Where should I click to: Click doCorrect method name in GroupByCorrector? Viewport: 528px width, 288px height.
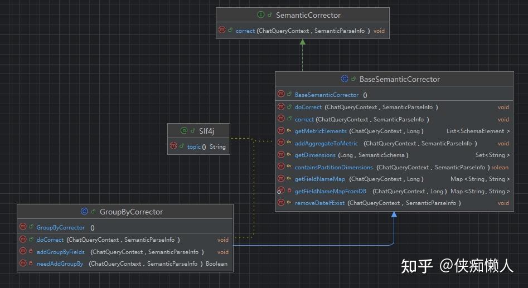(50, 240)
